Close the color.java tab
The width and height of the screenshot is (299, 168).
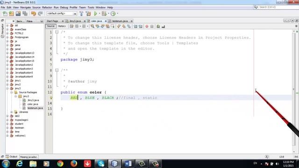click(106, 21)
